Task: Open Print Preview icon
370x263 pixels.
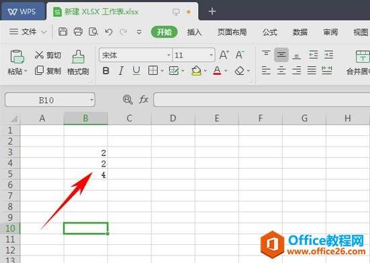Action: click(93, 31)
